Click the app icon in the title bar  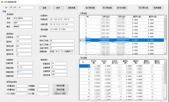2,2
